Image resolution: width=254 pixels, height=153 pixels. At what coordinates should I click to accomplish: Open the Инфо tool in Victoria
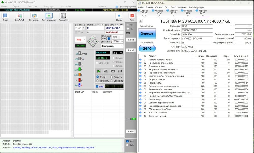pyautogui.click(x=5, y=17)
